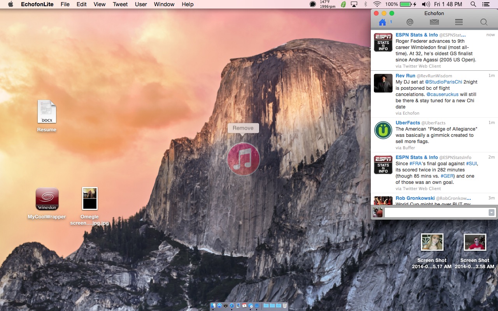Open the #SUI hashtag link

coord(472,164)
